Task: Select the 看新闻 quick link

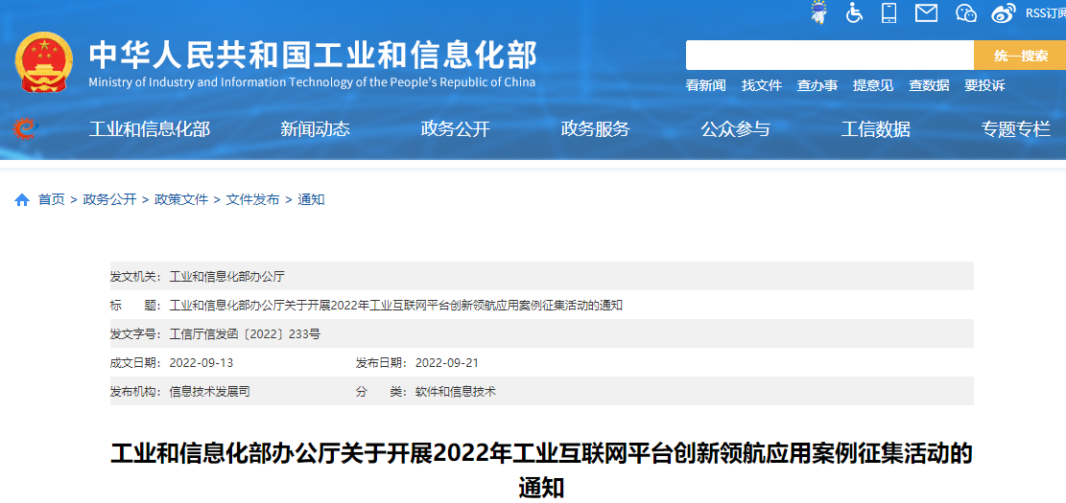Action: click(705, 85)
